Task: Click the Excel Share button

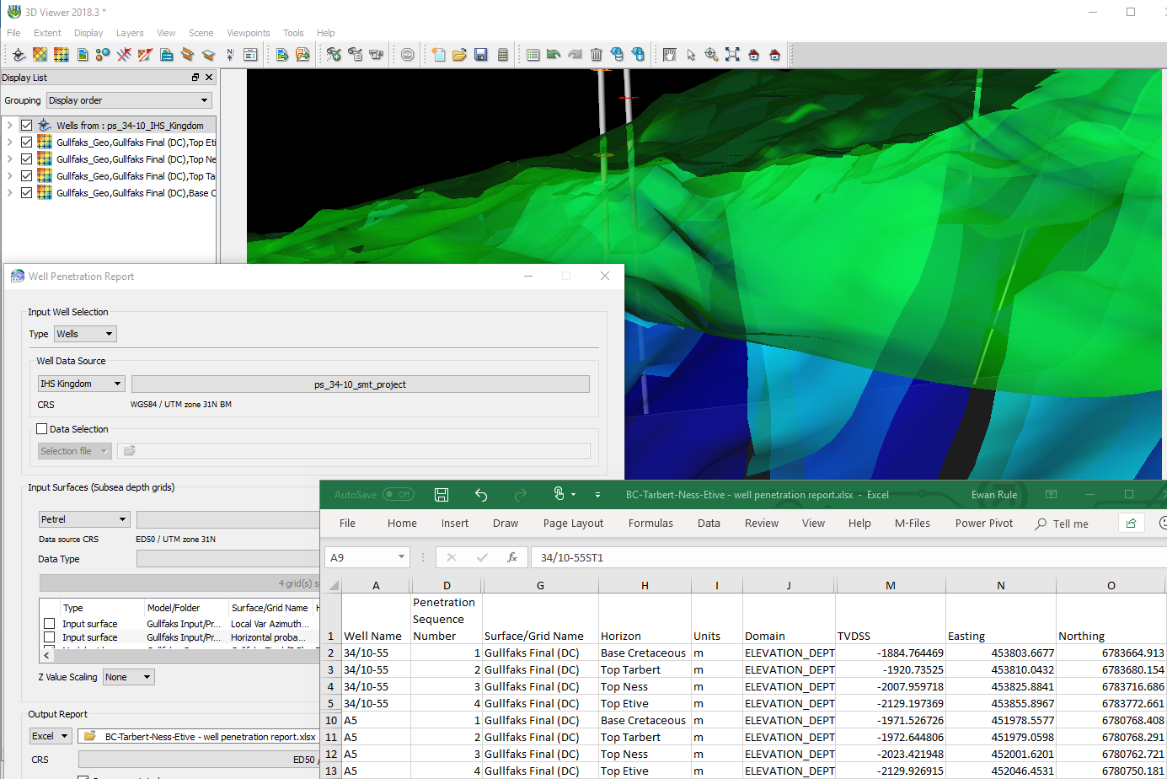Action: (1131, 524)
